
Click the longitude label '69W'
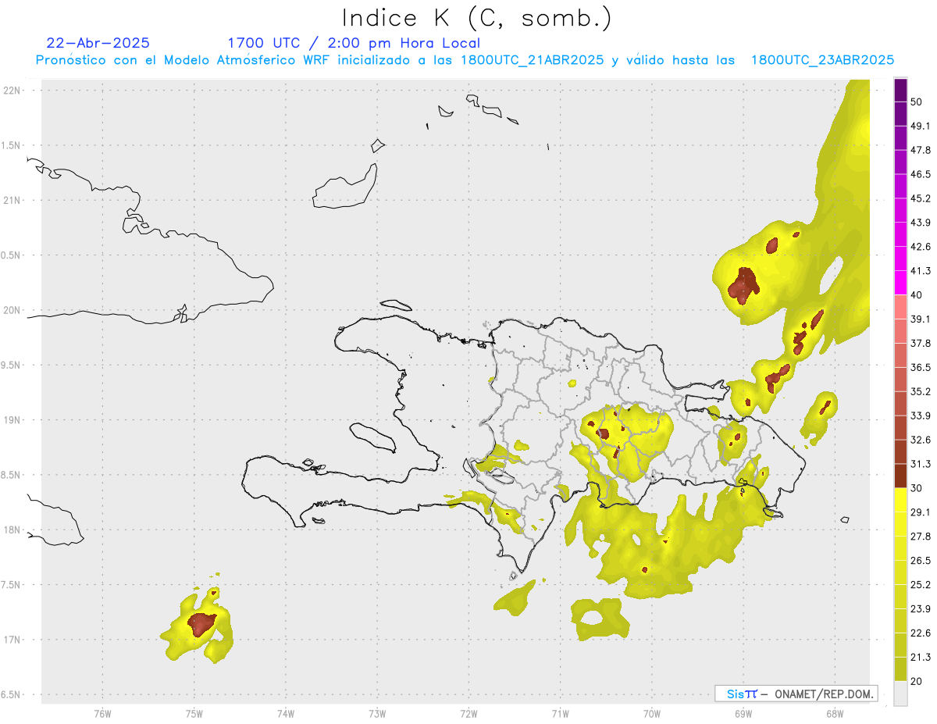743,714
